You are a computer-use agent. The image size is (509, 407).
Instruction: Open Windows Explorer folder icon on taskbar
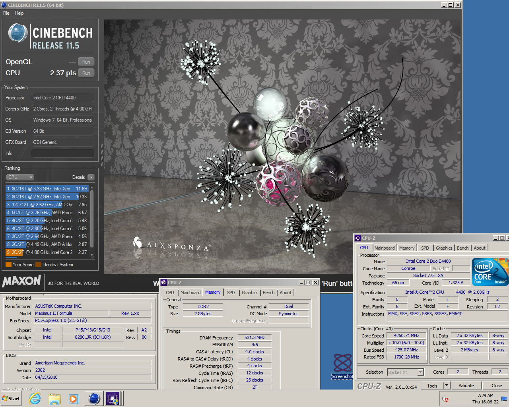(x=54, y=399)
